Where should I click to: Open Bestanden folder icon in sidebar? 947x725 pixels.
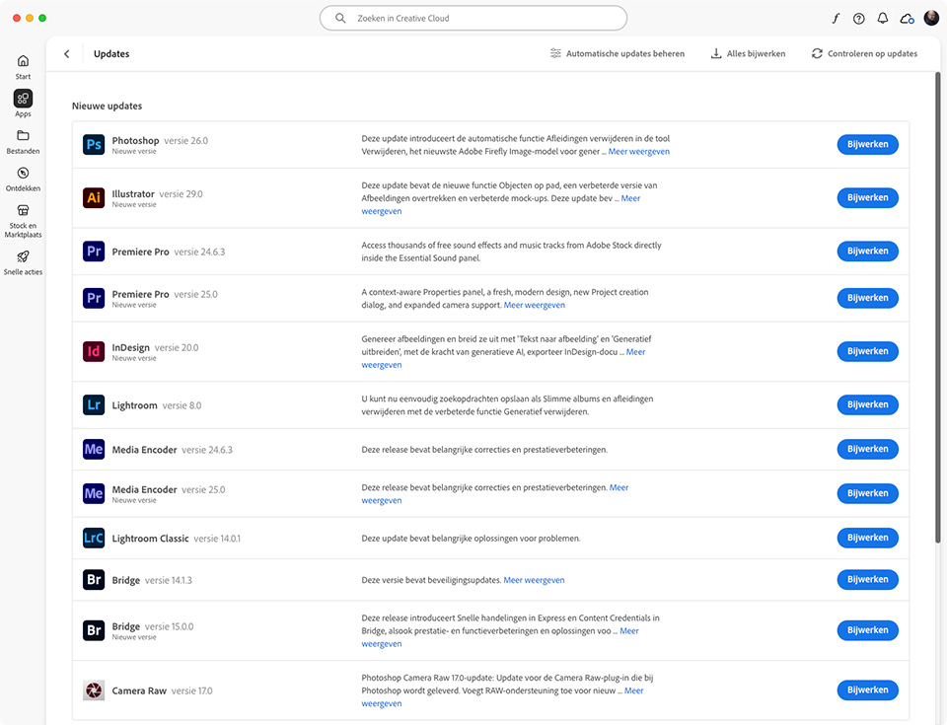coord(23,135)
